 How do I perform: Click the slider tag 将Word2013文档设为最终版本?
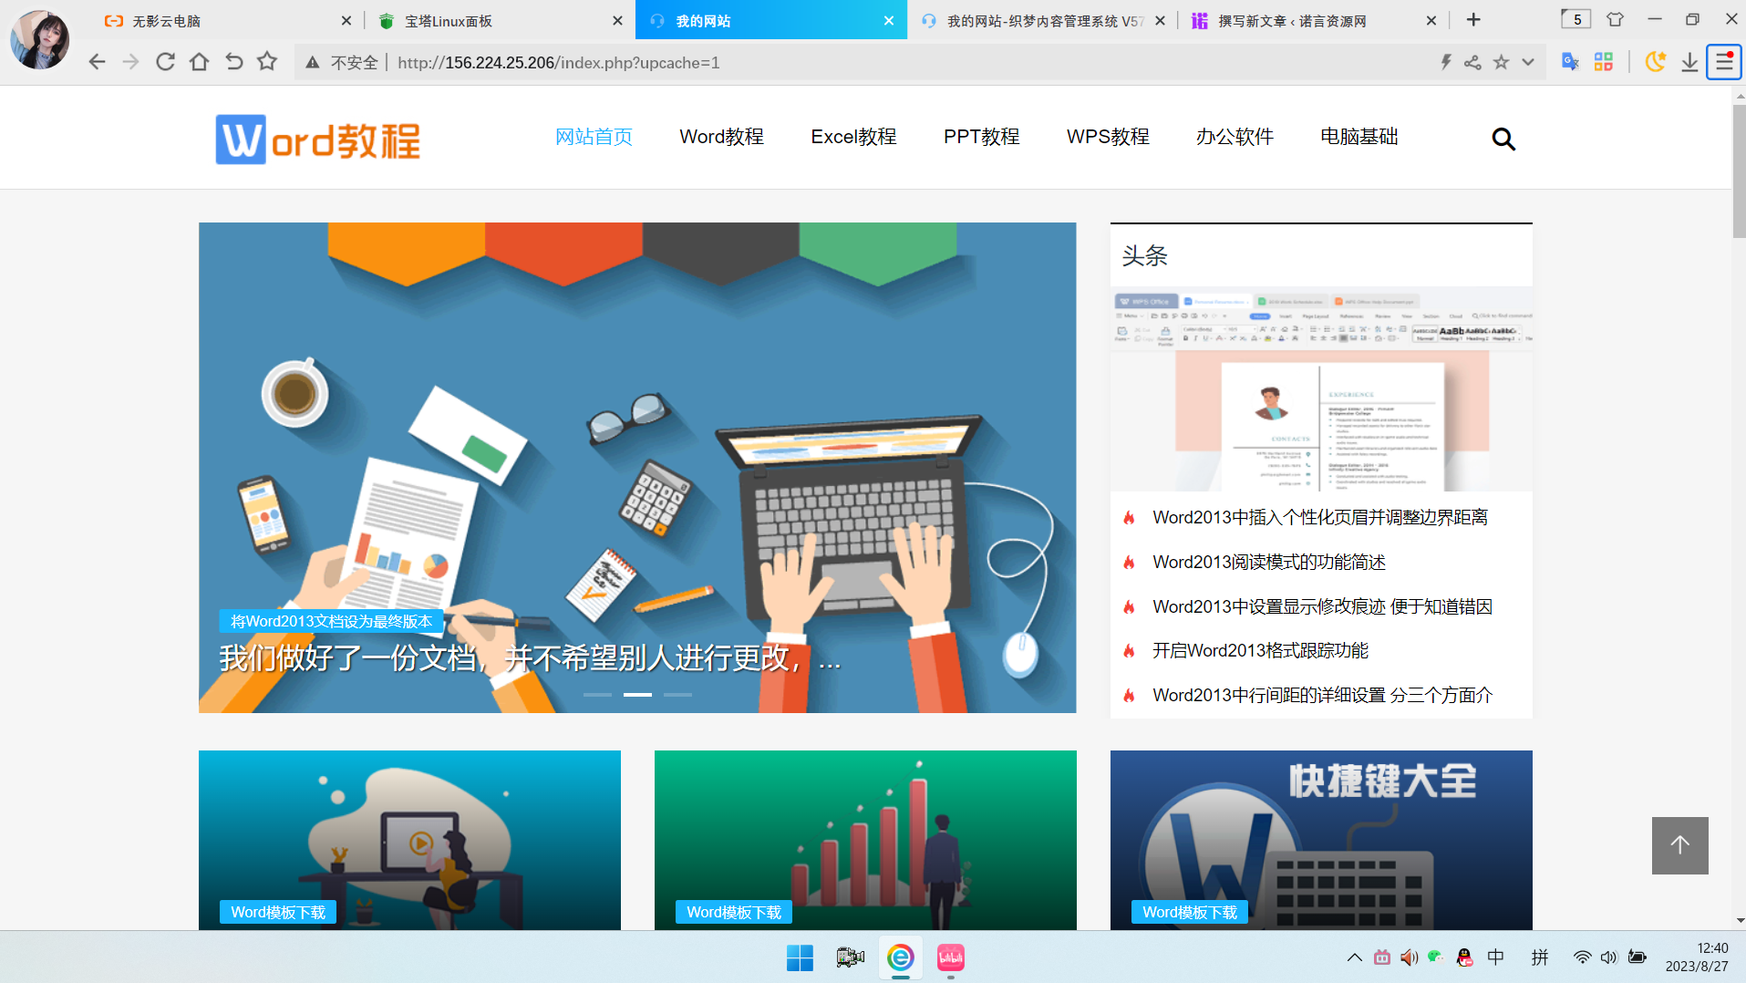331,621
